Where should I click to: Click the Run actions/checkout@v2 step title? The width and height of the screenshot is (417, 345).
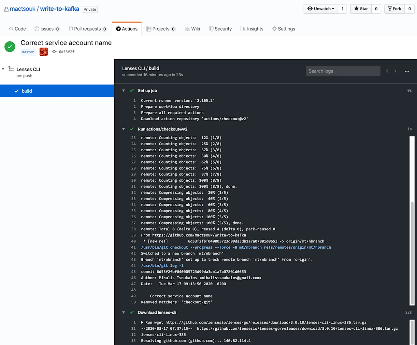(163, 129)
